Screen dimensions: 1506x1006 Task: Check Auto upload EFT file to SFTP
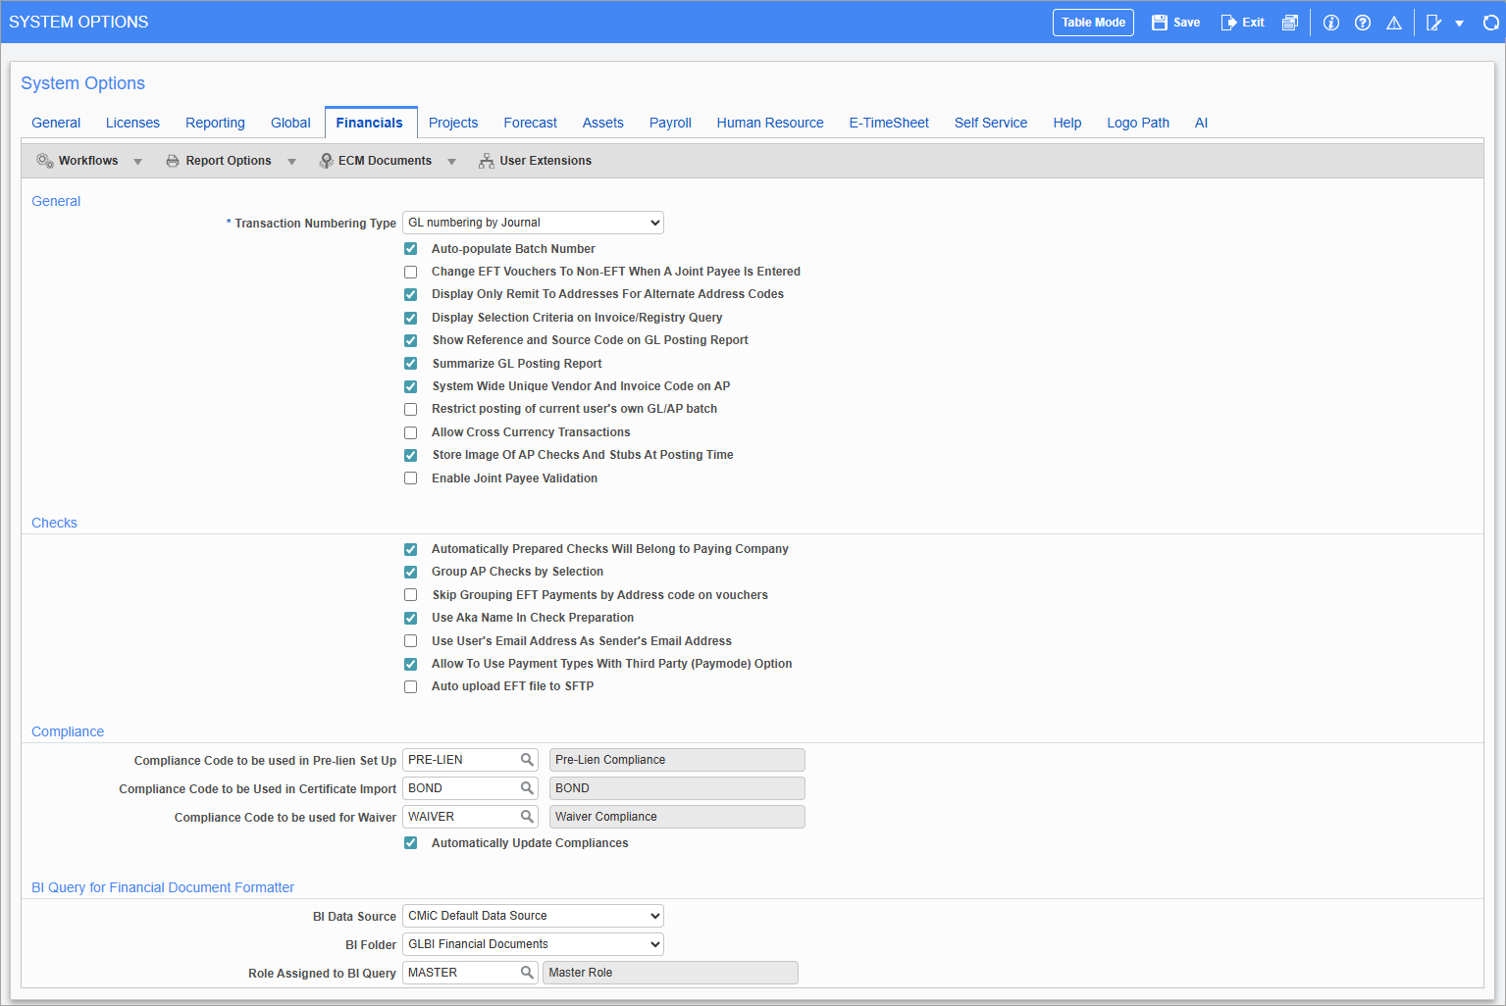pos(411,686)
